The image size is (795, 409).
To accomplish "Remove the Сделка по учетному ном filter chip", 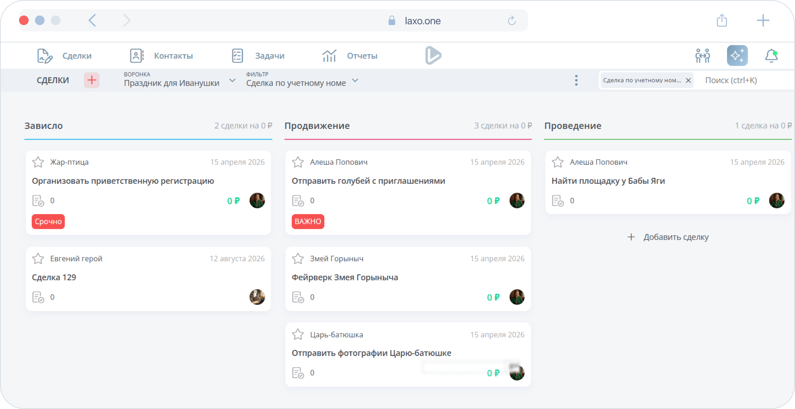I will (688, 80).
